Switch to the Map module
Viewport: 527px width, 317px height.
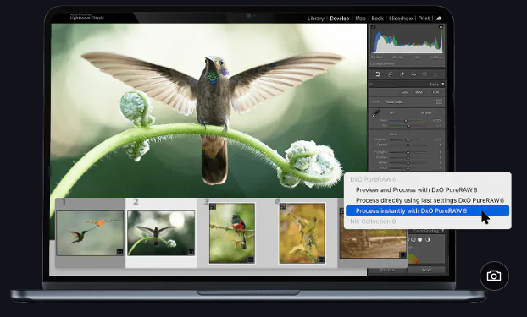pos(360,19)
